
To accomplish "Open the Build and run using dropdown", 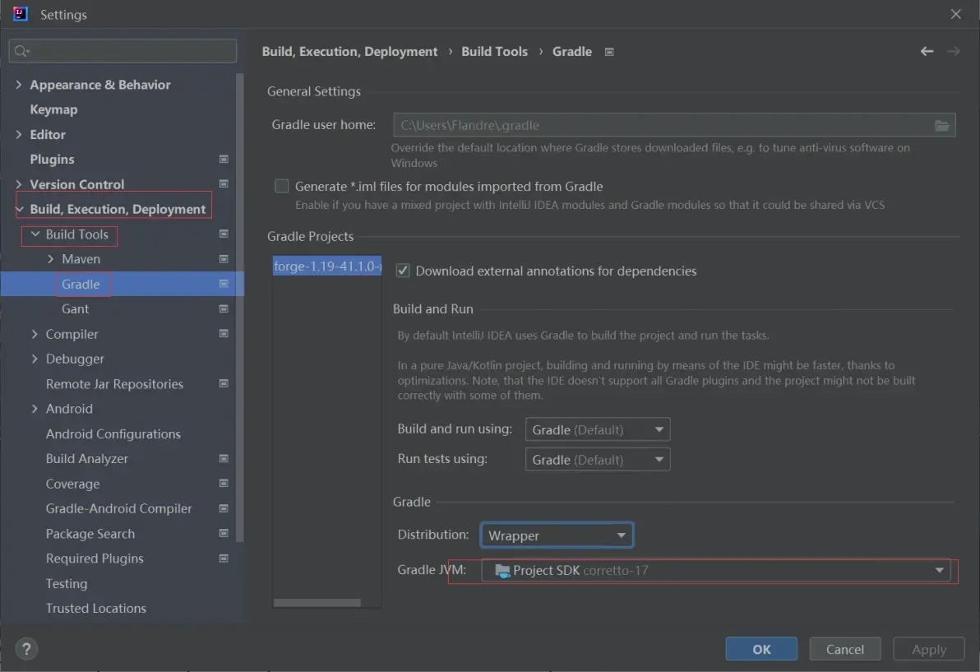I will click(x=598, y=429).
